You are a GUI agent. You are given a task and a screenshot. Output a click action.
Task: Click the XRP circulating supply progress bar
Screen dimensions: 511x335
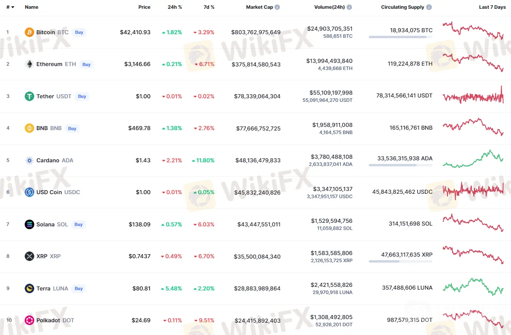coord(400,261)
